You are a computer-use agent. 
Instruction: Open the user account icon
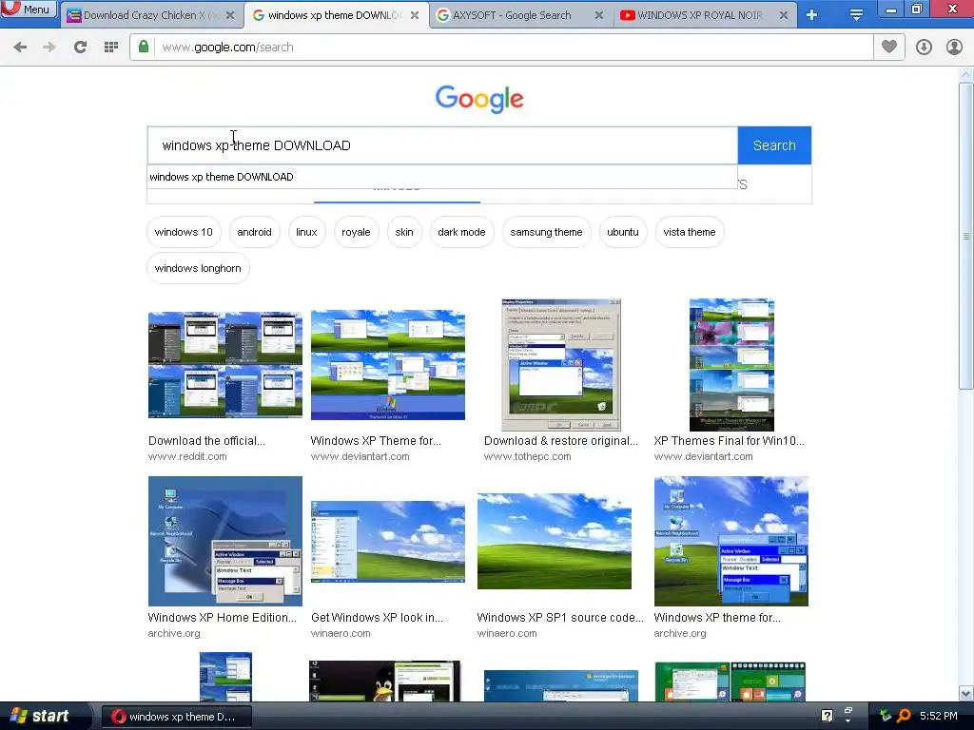click(x=954, y=48)
